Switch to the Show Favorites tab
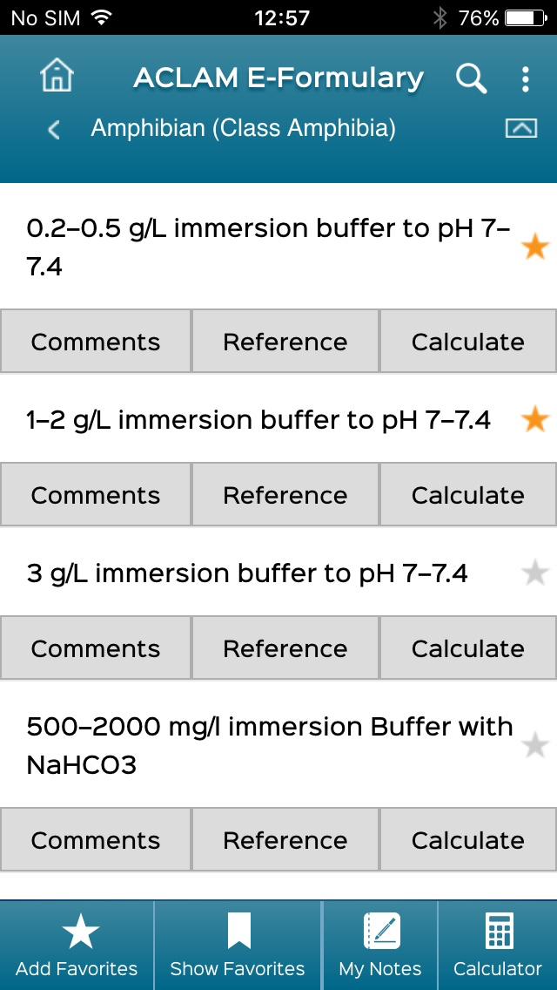 click(238, 946)
